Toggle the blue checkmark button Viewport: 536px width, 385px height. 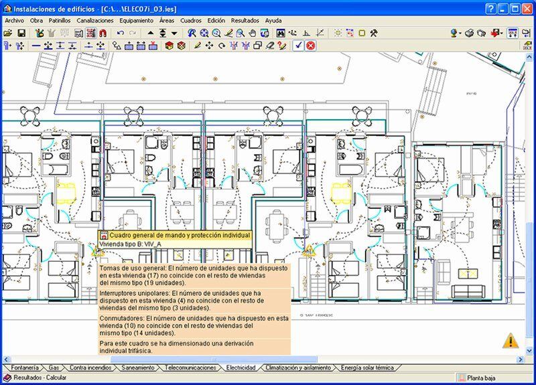(298, 46)
